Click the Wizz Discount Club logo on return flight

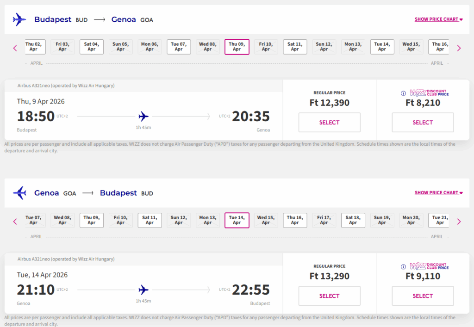429,266
